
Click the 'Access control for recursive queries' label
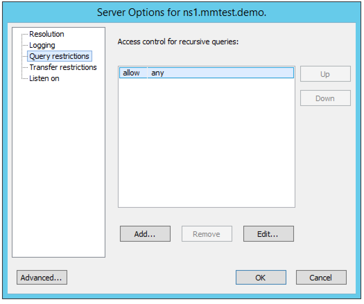click(179, 42)
